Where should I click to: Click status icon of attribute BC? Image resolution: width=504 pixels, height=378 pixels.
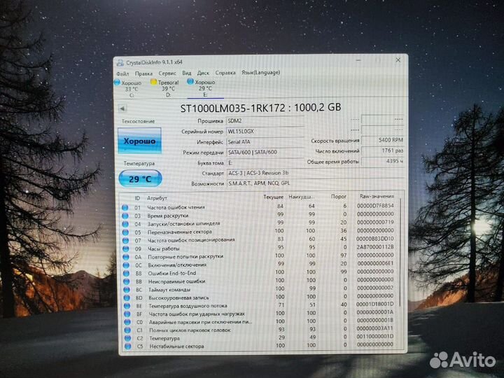[x=127, y=290]
